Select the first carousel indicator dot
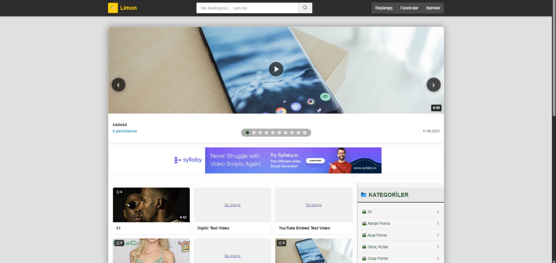The image size is (556, 263). click(x=247, y=133)
